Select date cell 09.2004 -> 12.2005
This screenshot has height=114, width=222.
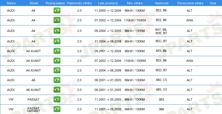tap(108, 31)
